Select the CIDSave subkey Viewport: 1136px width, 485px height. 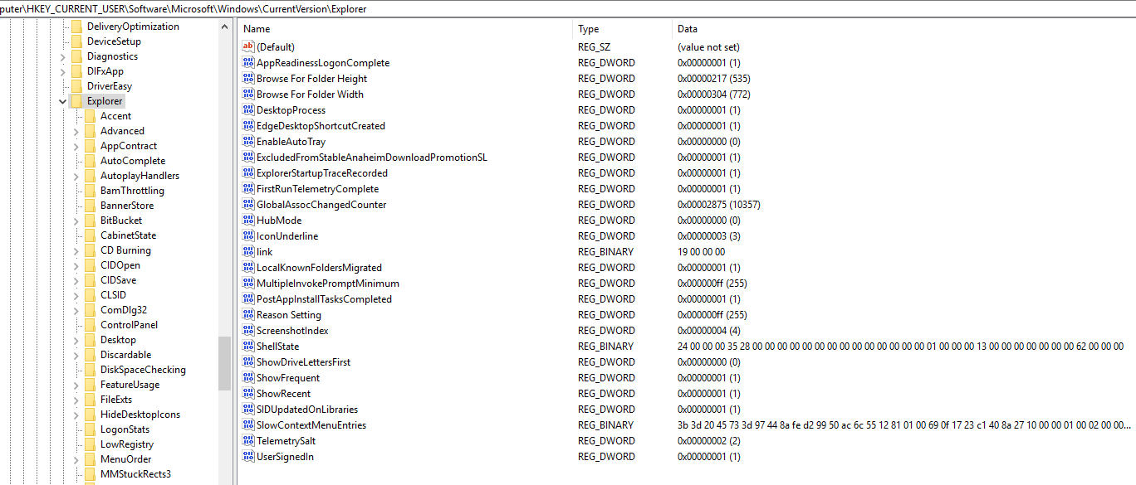click(x=118, y=280)
